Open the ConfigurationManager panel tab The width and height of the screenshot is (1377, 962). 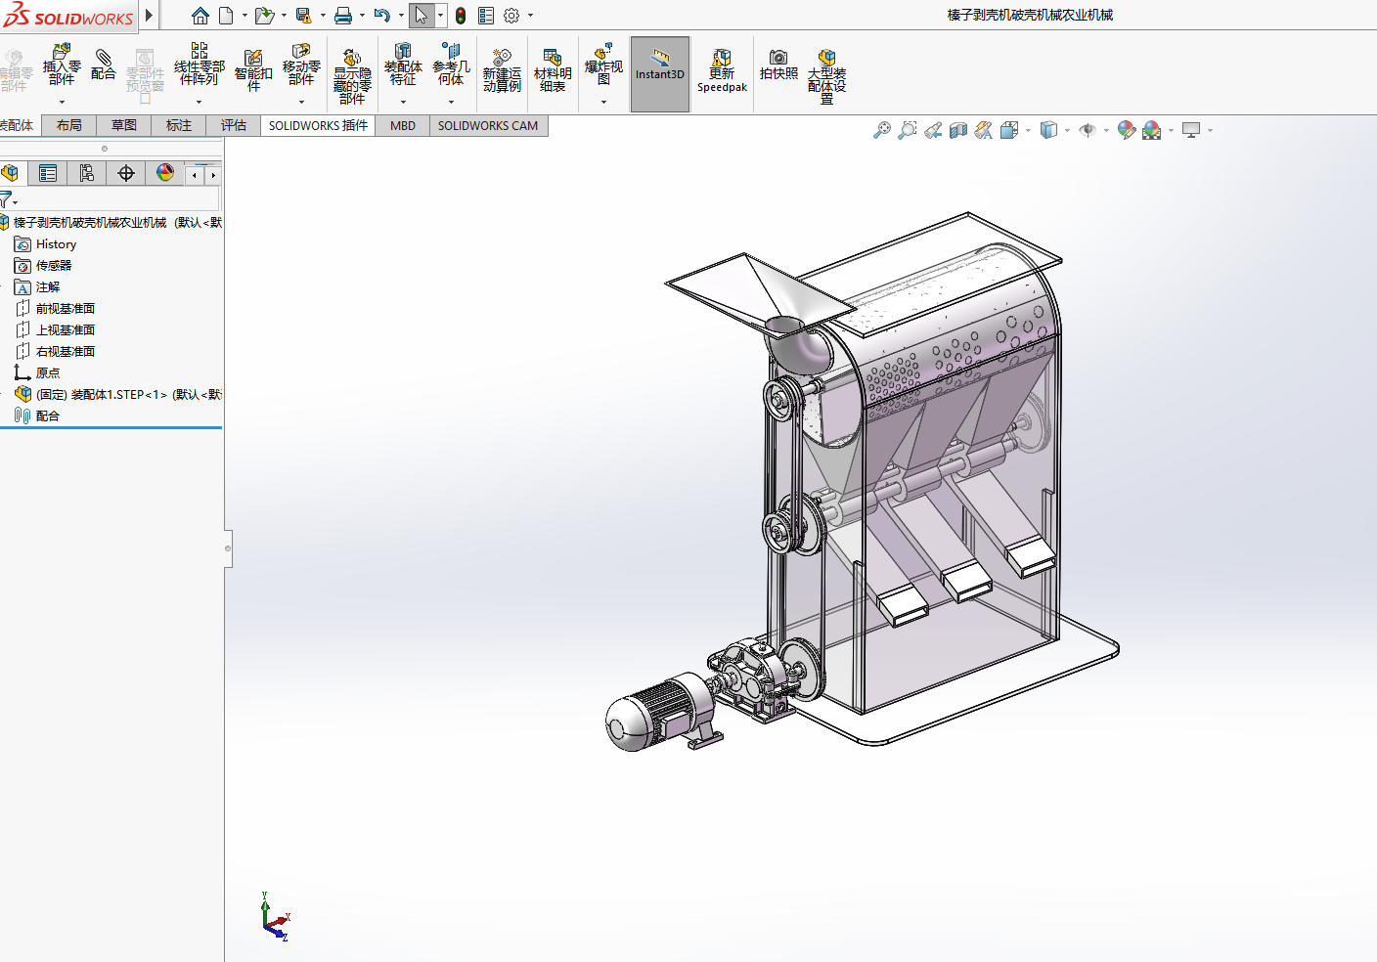87,173
